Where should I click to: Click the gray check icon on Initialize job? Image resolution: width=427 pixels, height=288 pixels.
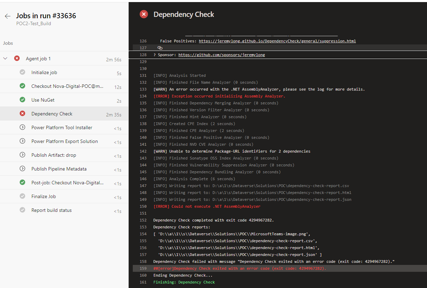coord(22,72)
